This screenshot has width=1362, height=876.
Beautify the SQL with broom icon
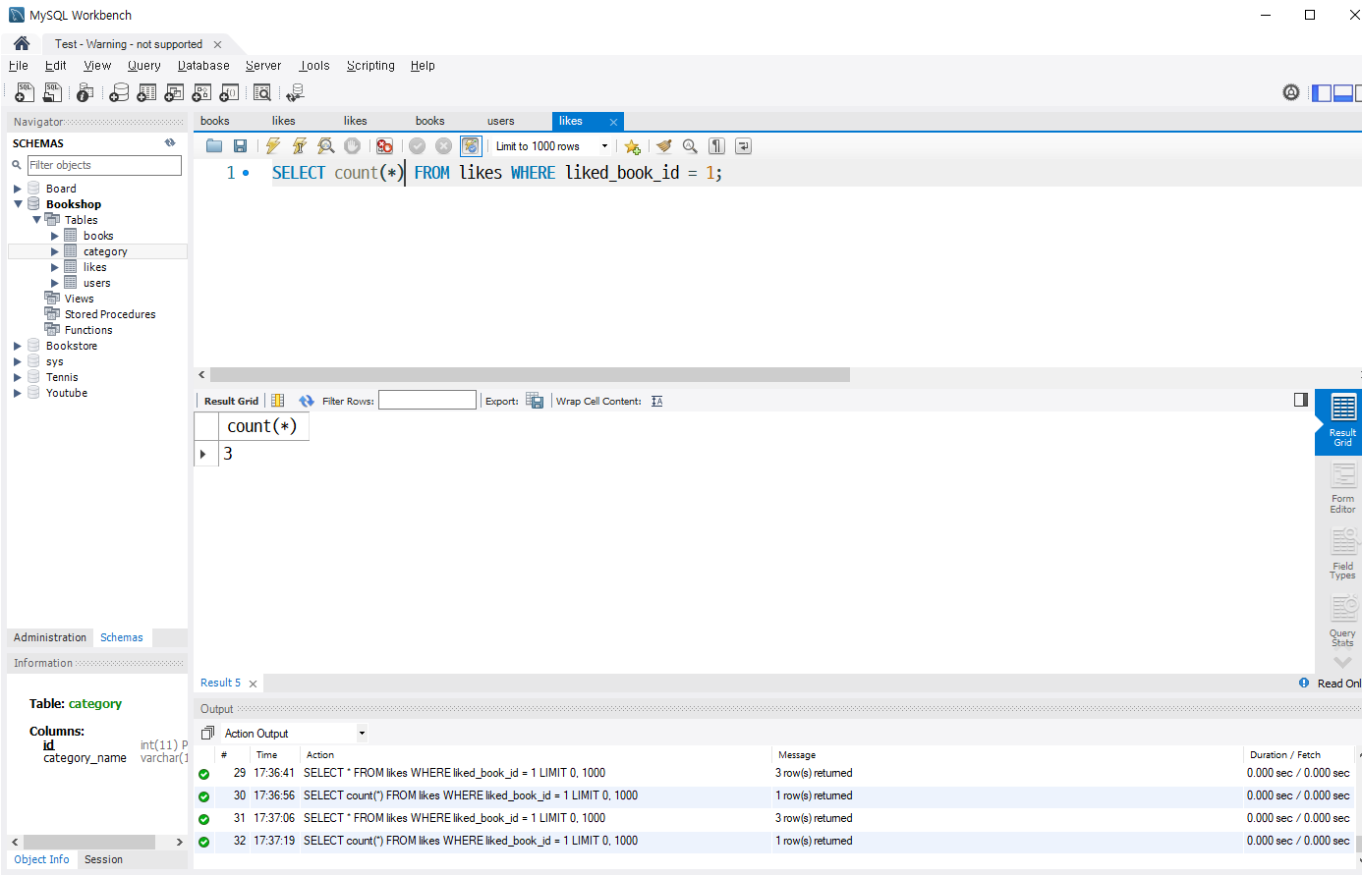[664, 146]
